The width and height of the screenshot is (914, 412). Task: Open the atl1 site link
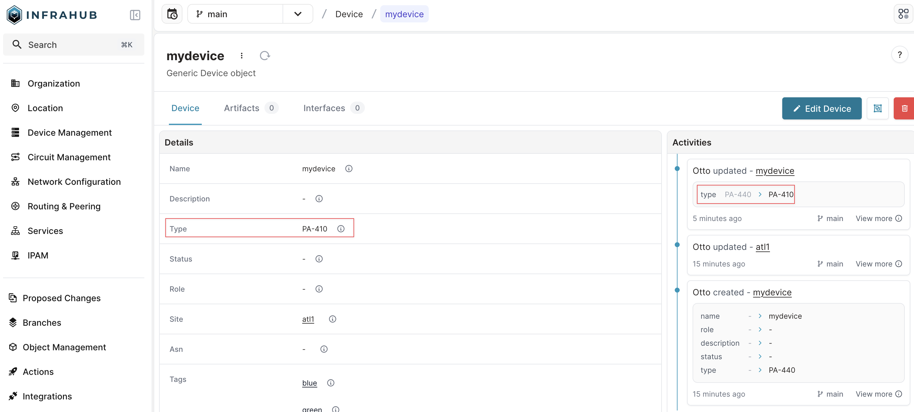click(x=308, y=319)
